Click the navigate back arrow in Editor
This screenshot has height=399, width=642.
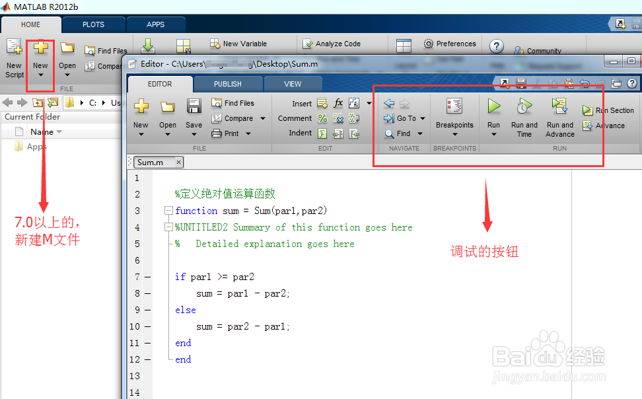389,103
